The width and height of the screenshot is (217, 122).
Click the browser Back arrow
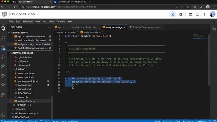click(x=2, y=7)
